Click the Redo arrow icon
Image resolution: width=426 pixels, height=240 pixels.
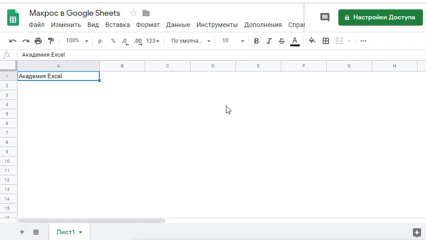tap(26, 41)
